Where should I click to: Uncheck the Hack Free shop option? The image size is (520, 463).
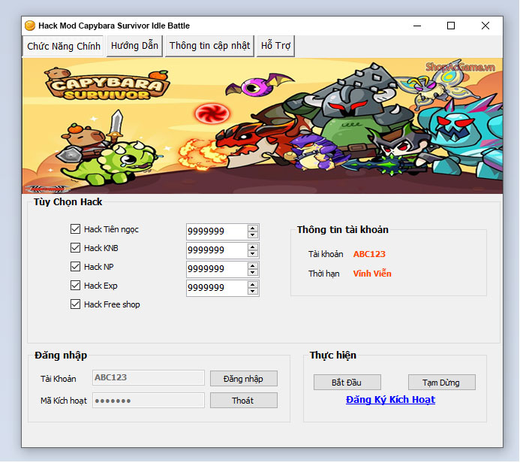(75, 304)
